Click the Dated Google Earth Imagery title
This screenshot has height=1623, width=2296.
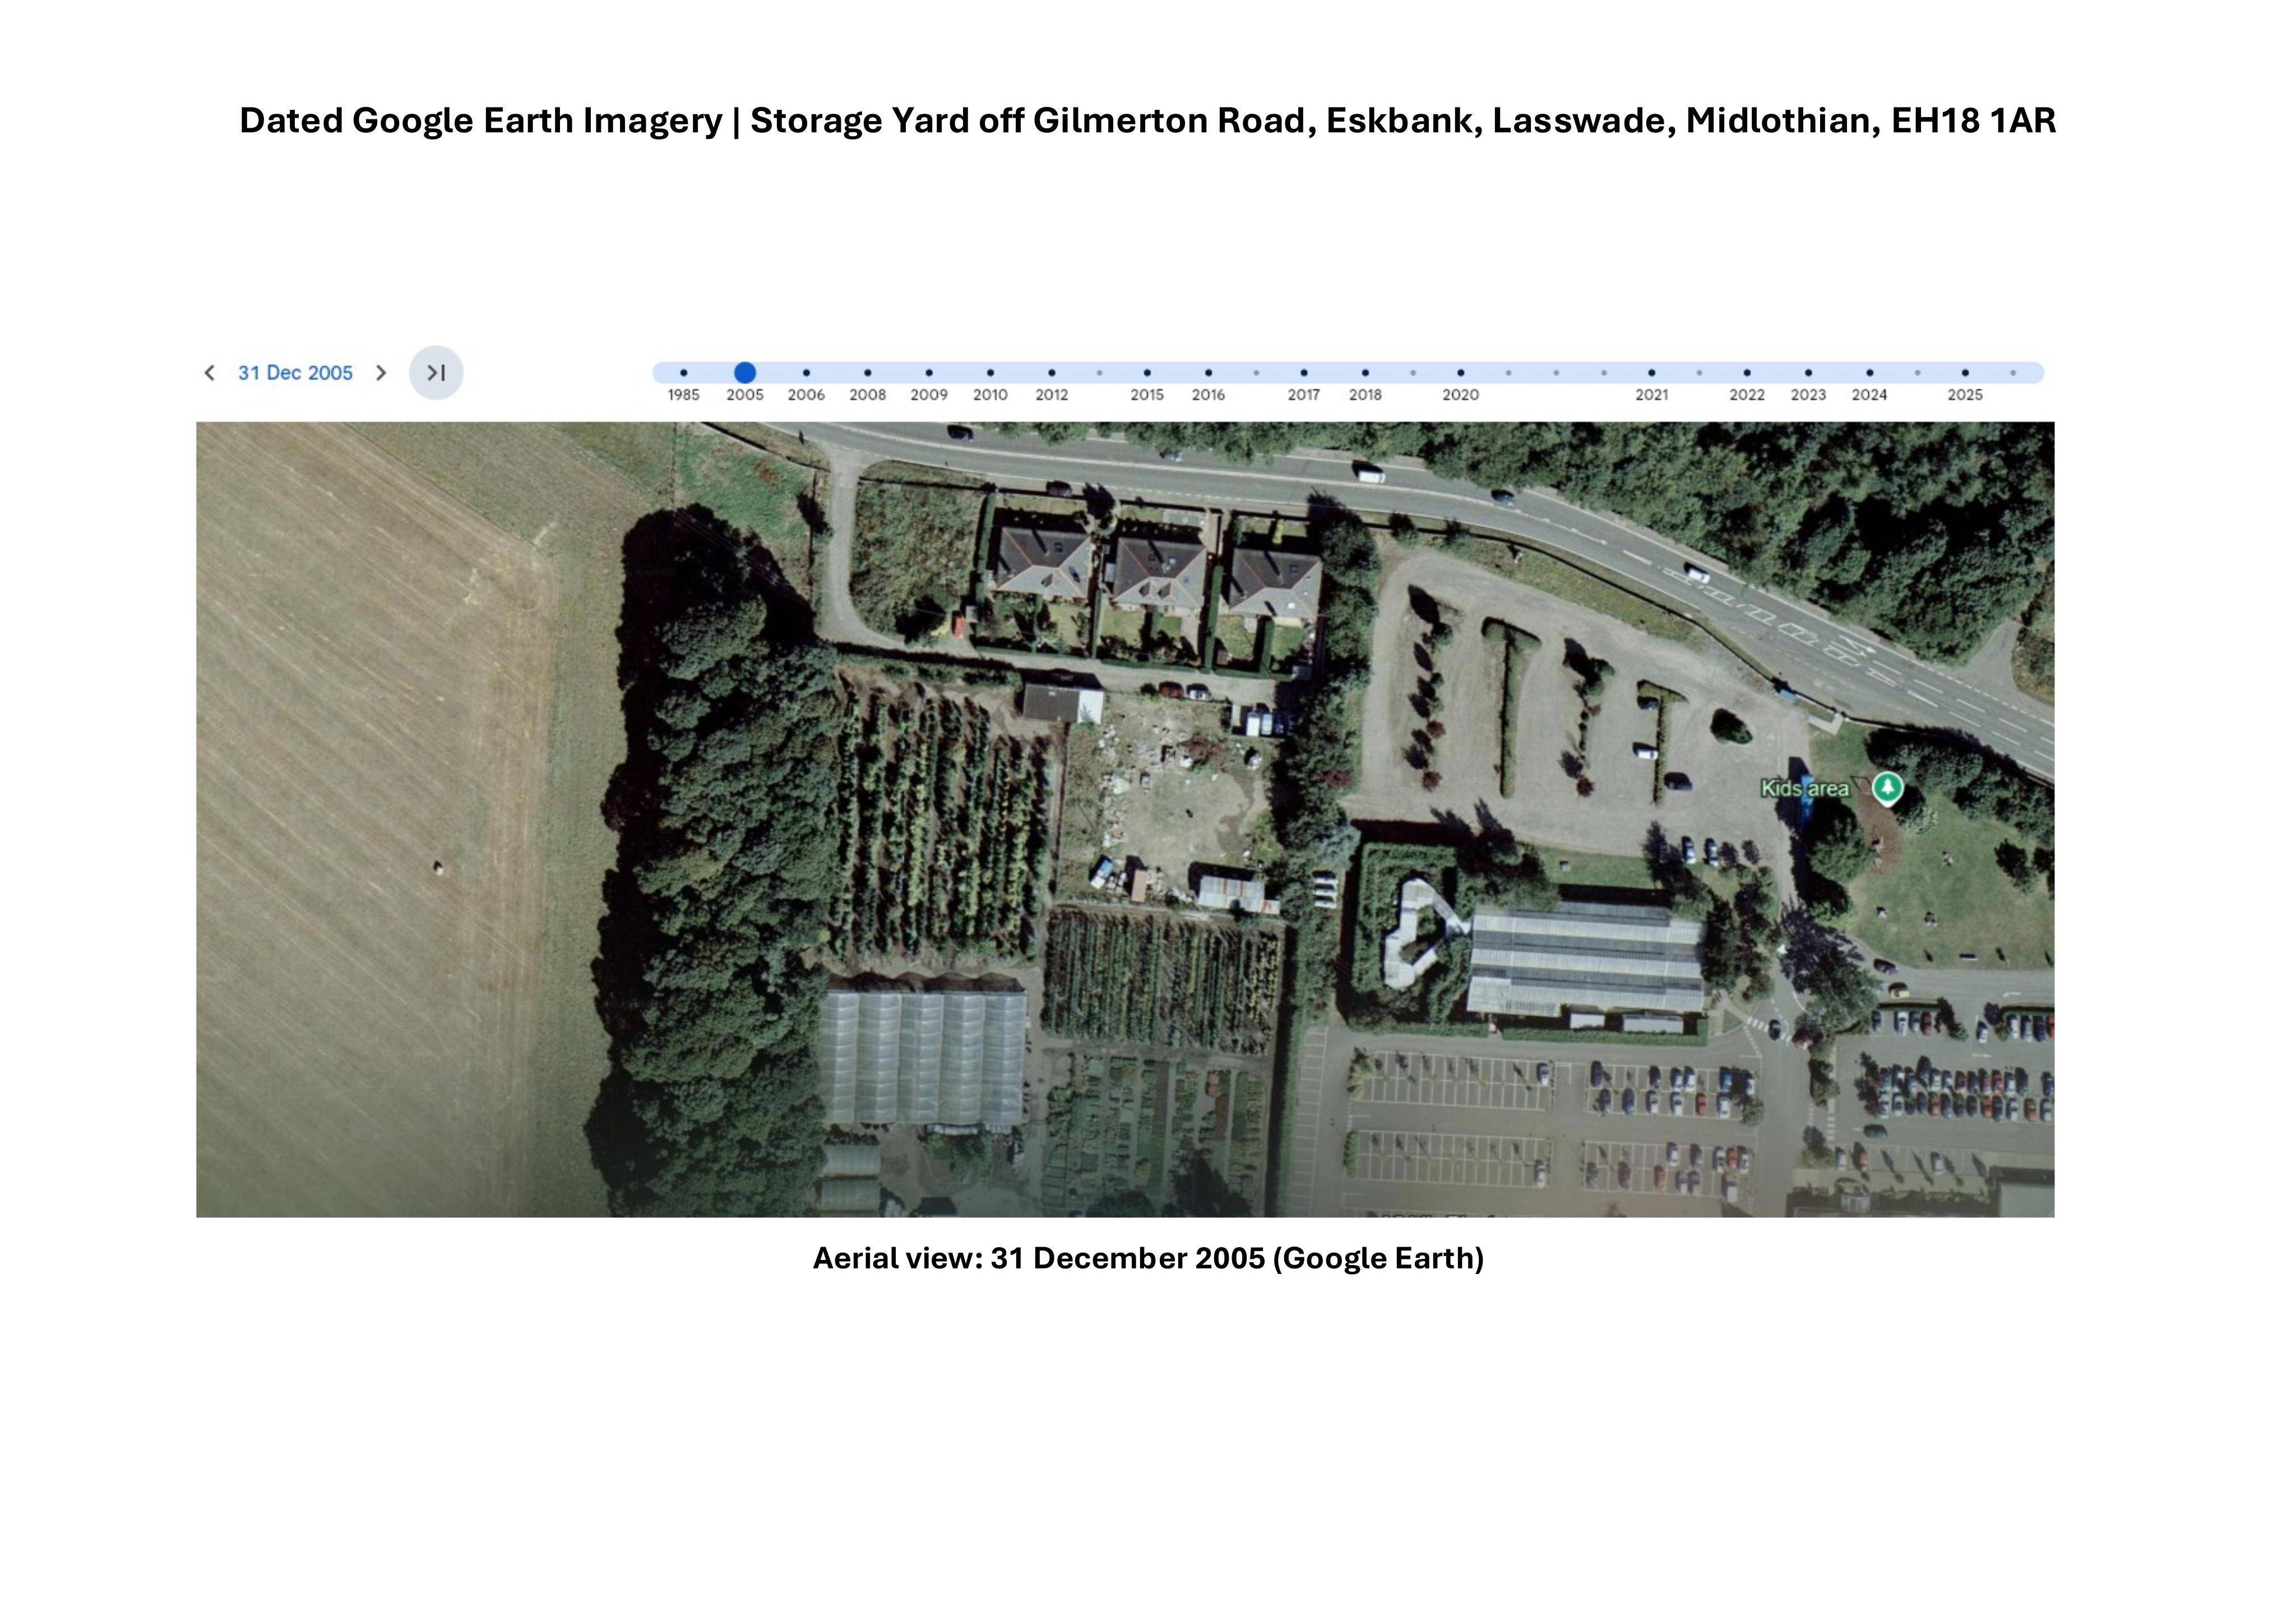click(x=1148, y=121)
